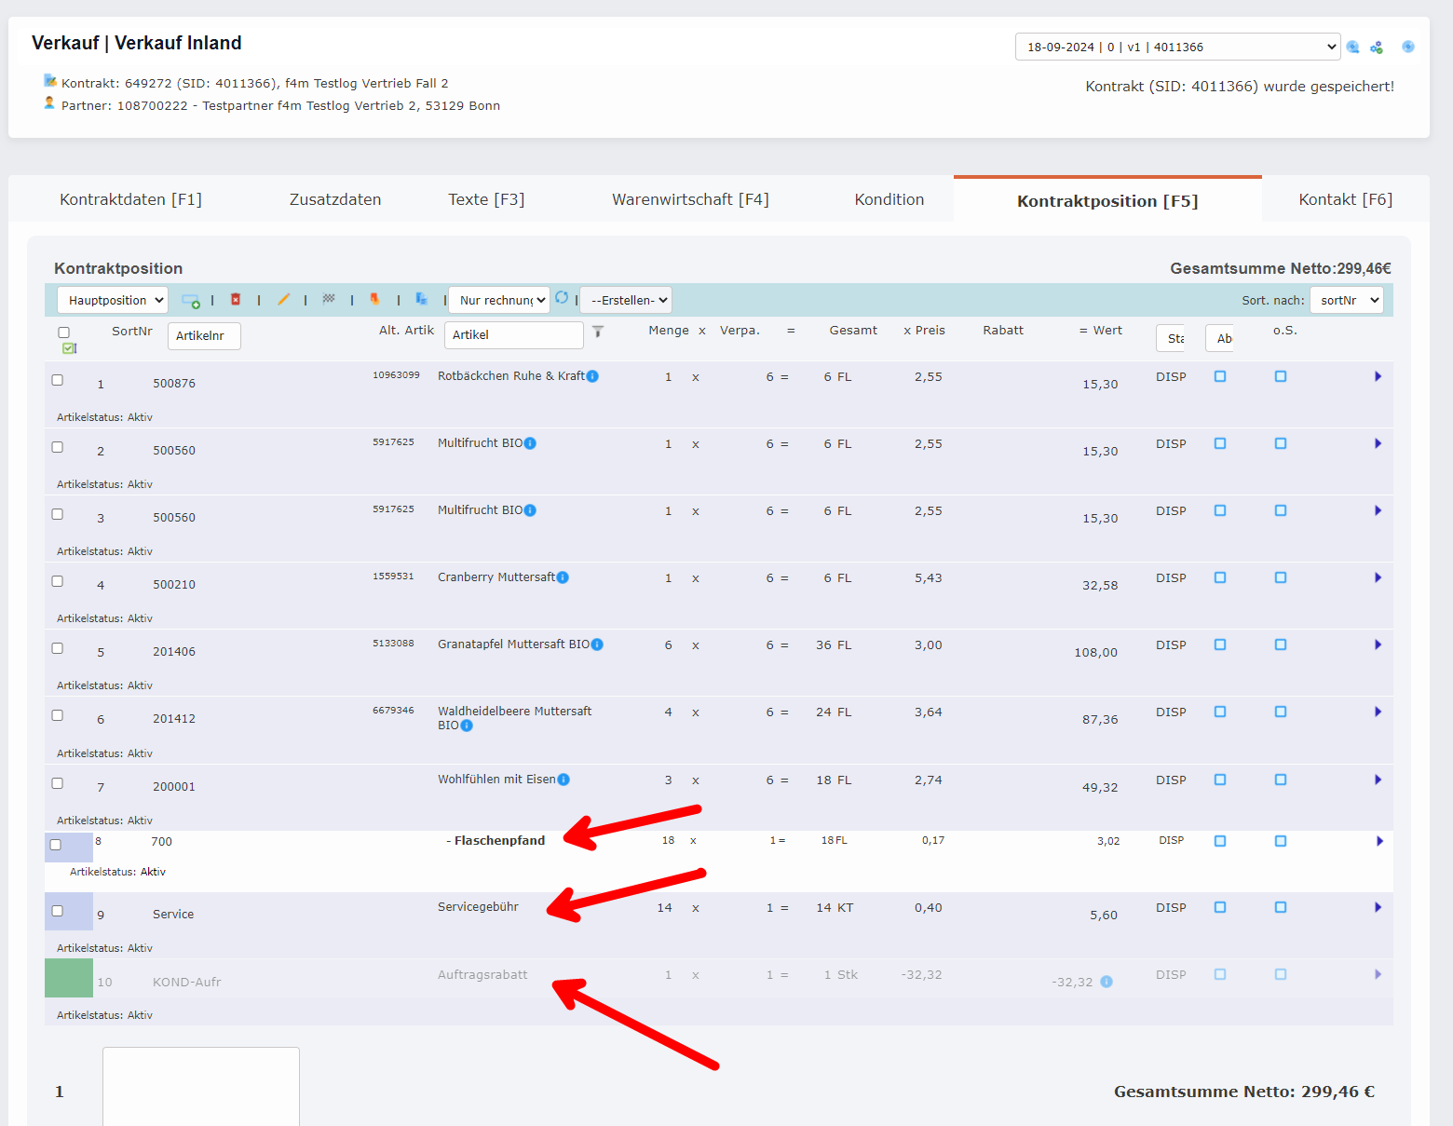Click the blue refresh icon beside Nur rechnung

coord(562,298)
